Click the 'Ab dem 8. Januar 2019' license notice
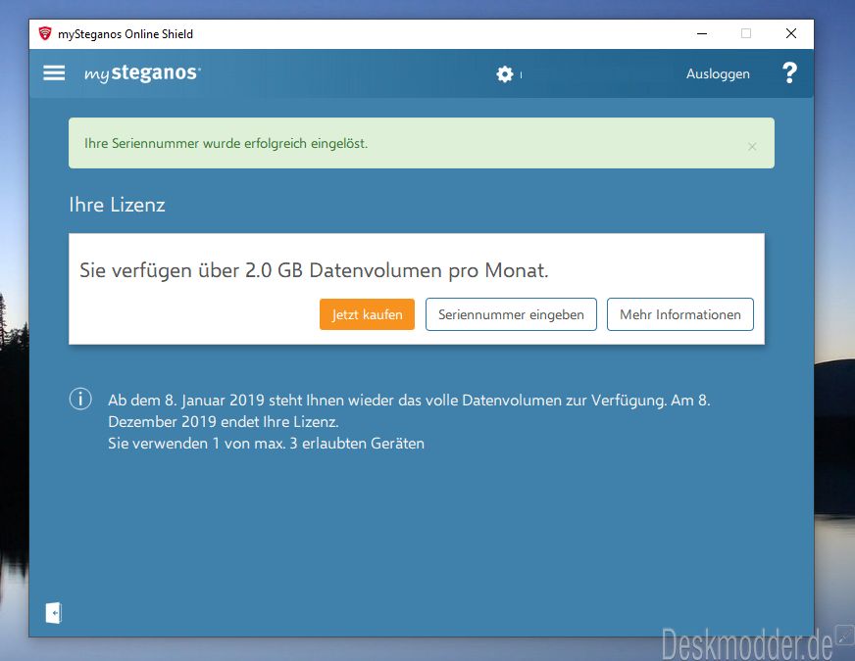Screen dimensions: 855x661 [x=409, y=411]
